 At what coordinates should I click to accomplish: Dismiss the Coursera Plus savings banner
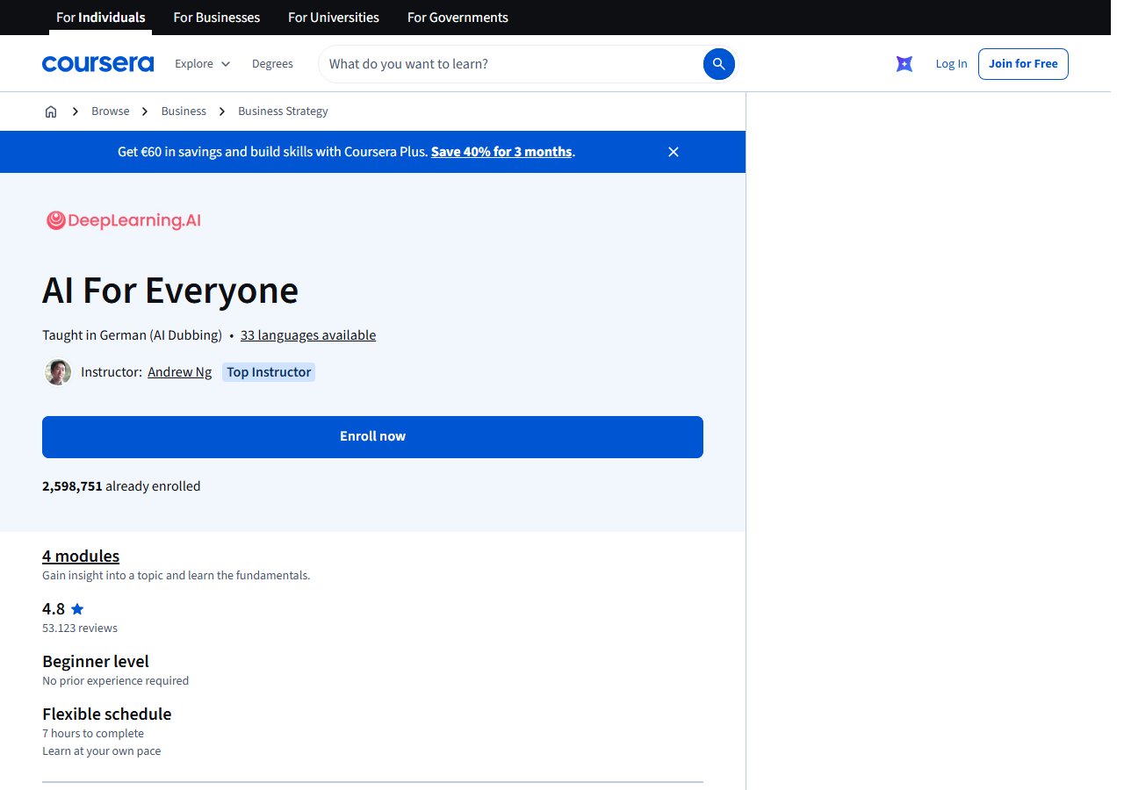674,152
